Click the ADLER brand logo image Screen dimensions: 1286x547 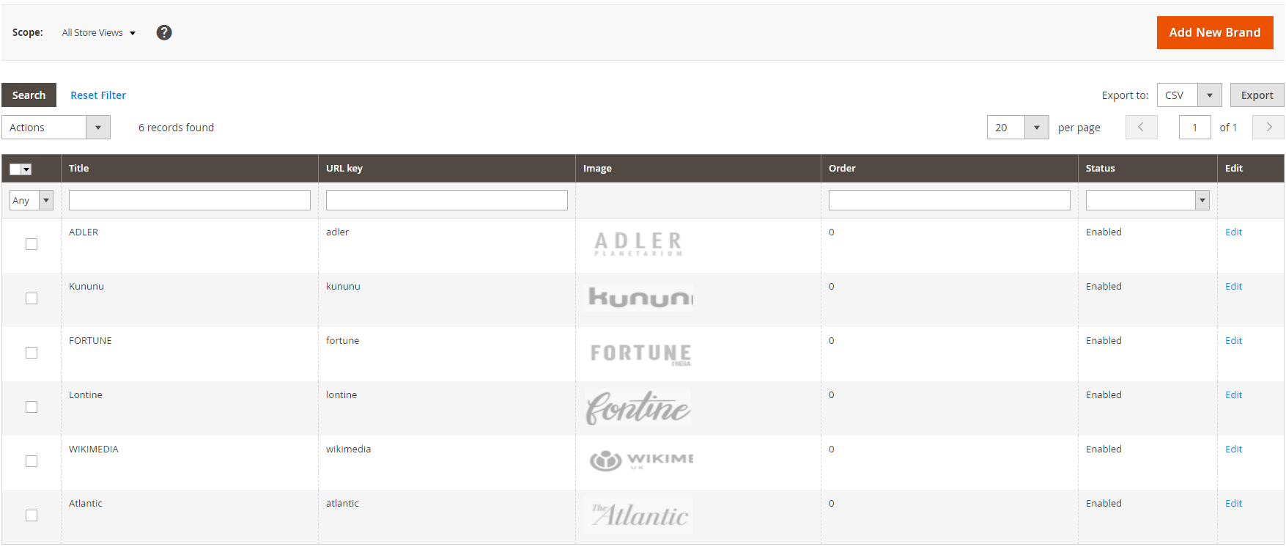[x=638, y=244]
